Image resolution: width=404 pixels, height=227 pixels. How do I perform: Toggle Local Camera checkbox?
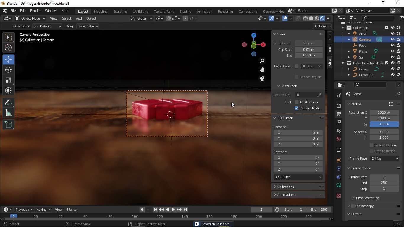[297, 66]
